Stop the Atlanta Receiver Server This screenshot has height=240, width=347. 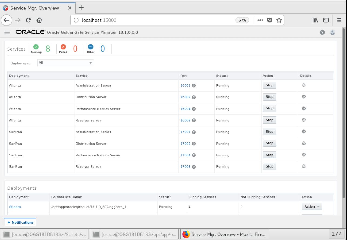coord(269,120)
